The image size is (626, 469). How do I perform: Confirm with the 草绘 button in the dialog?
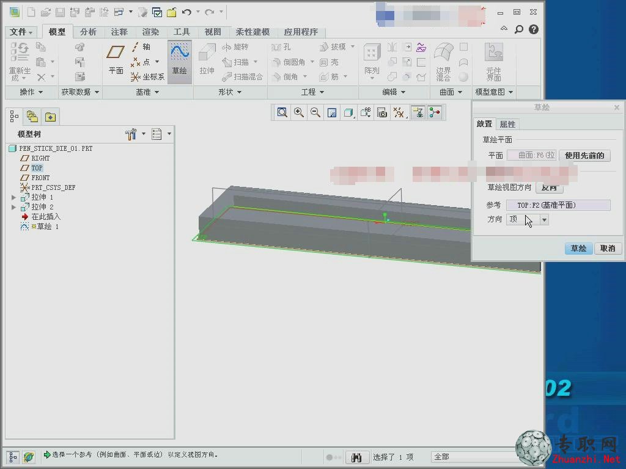[578, 248]
